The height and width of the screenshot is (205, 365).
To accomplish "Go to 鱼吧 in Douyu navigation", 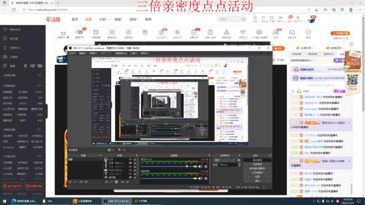I will (x=148, y=19).
